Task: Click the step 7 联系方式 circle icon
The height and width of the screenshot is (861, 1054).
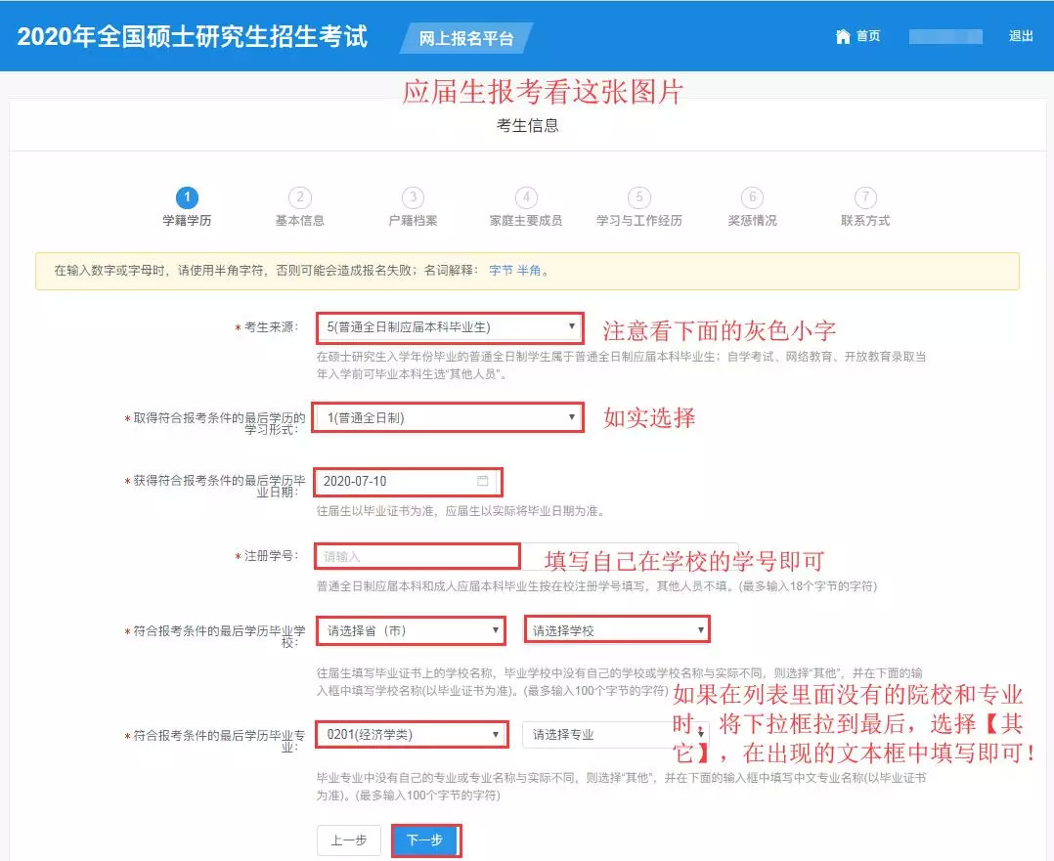Action: pos(864,195)
